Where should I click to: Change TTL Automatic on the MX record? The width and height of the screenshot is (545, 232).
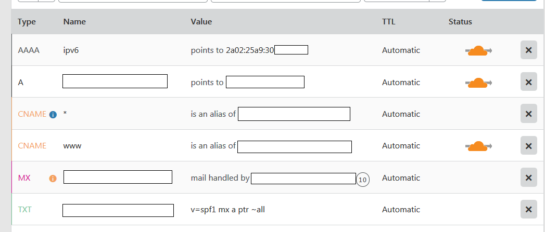401,178
